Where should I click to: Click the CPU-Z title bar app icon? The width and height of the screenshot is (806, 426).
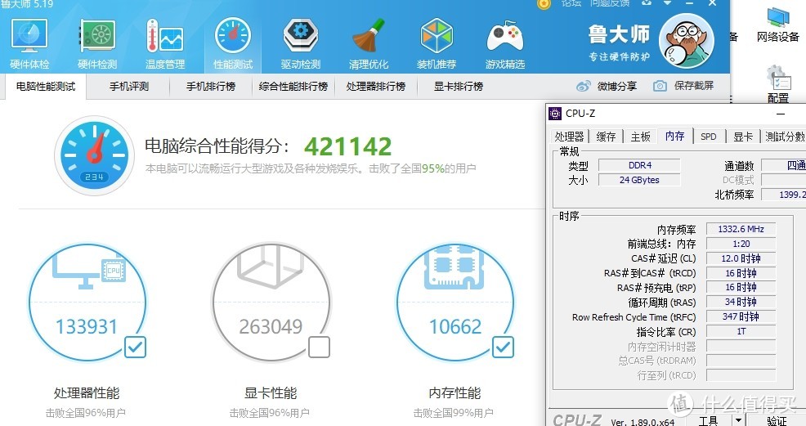point(555,114)
